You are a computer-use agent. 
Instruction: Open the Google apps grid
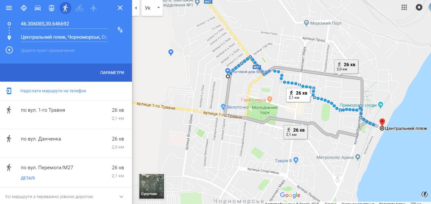404,7
